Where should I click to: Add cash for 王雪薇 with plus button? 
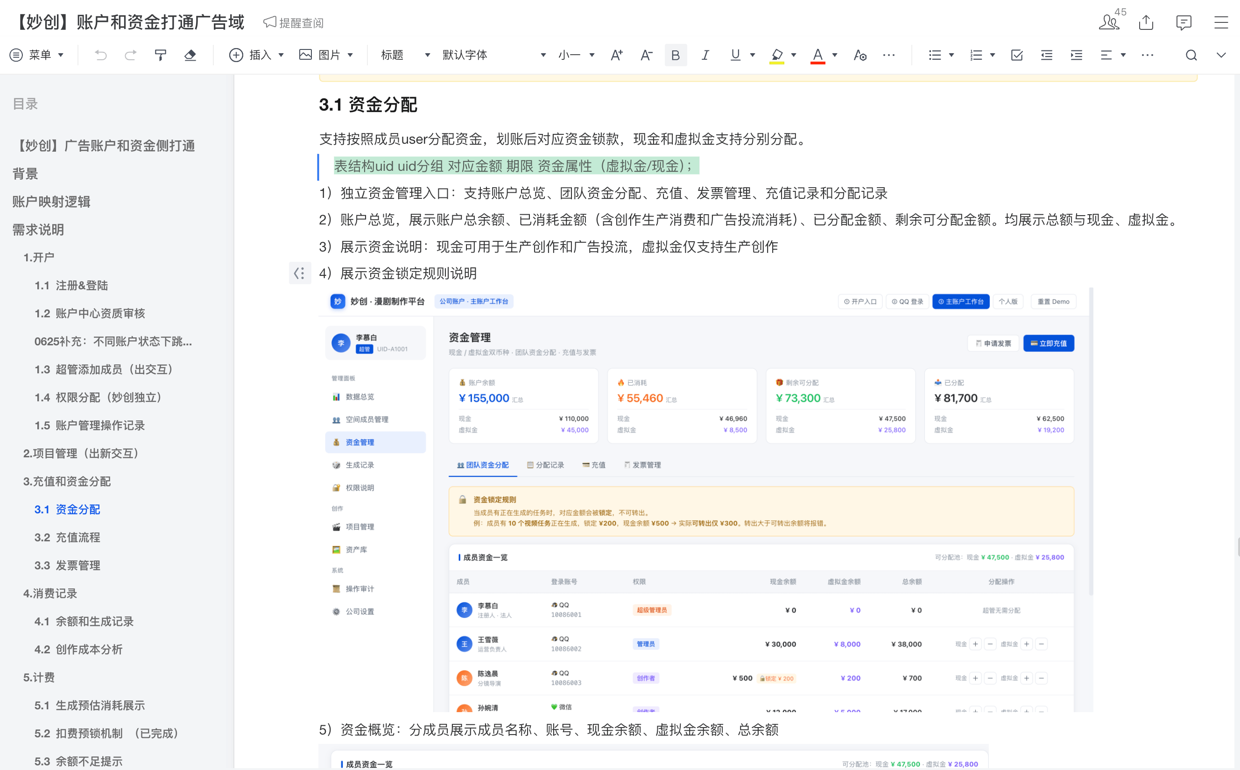click(x=975, y=644)
